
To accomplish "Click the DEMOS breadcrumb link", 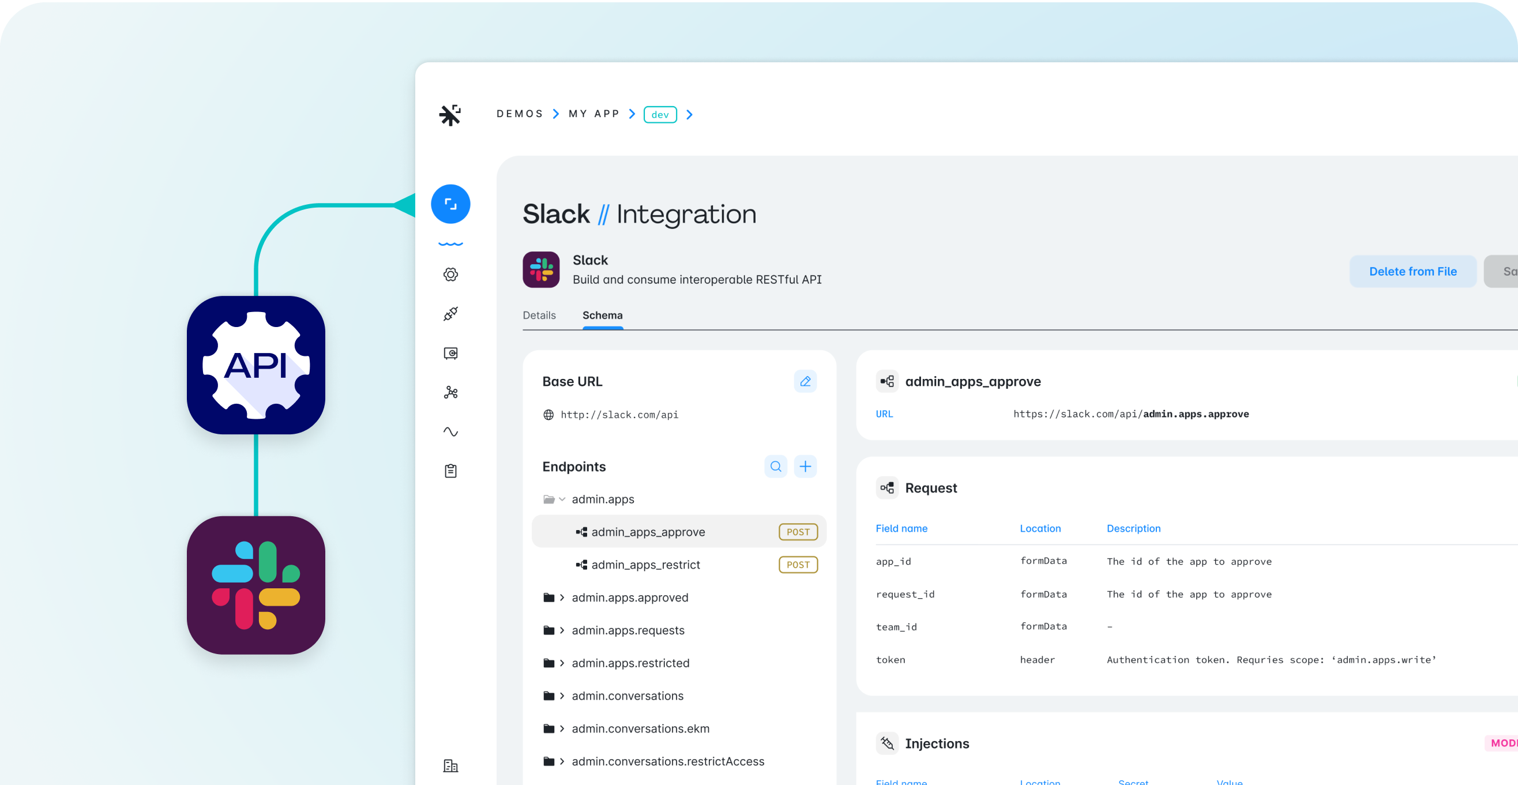I will point(519,114).
